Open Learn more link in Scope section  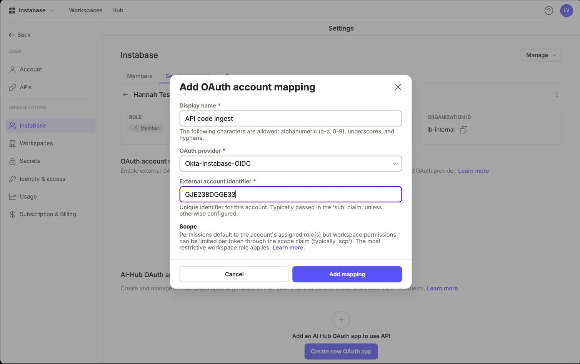pyautogui.click(x=288, y=248)
